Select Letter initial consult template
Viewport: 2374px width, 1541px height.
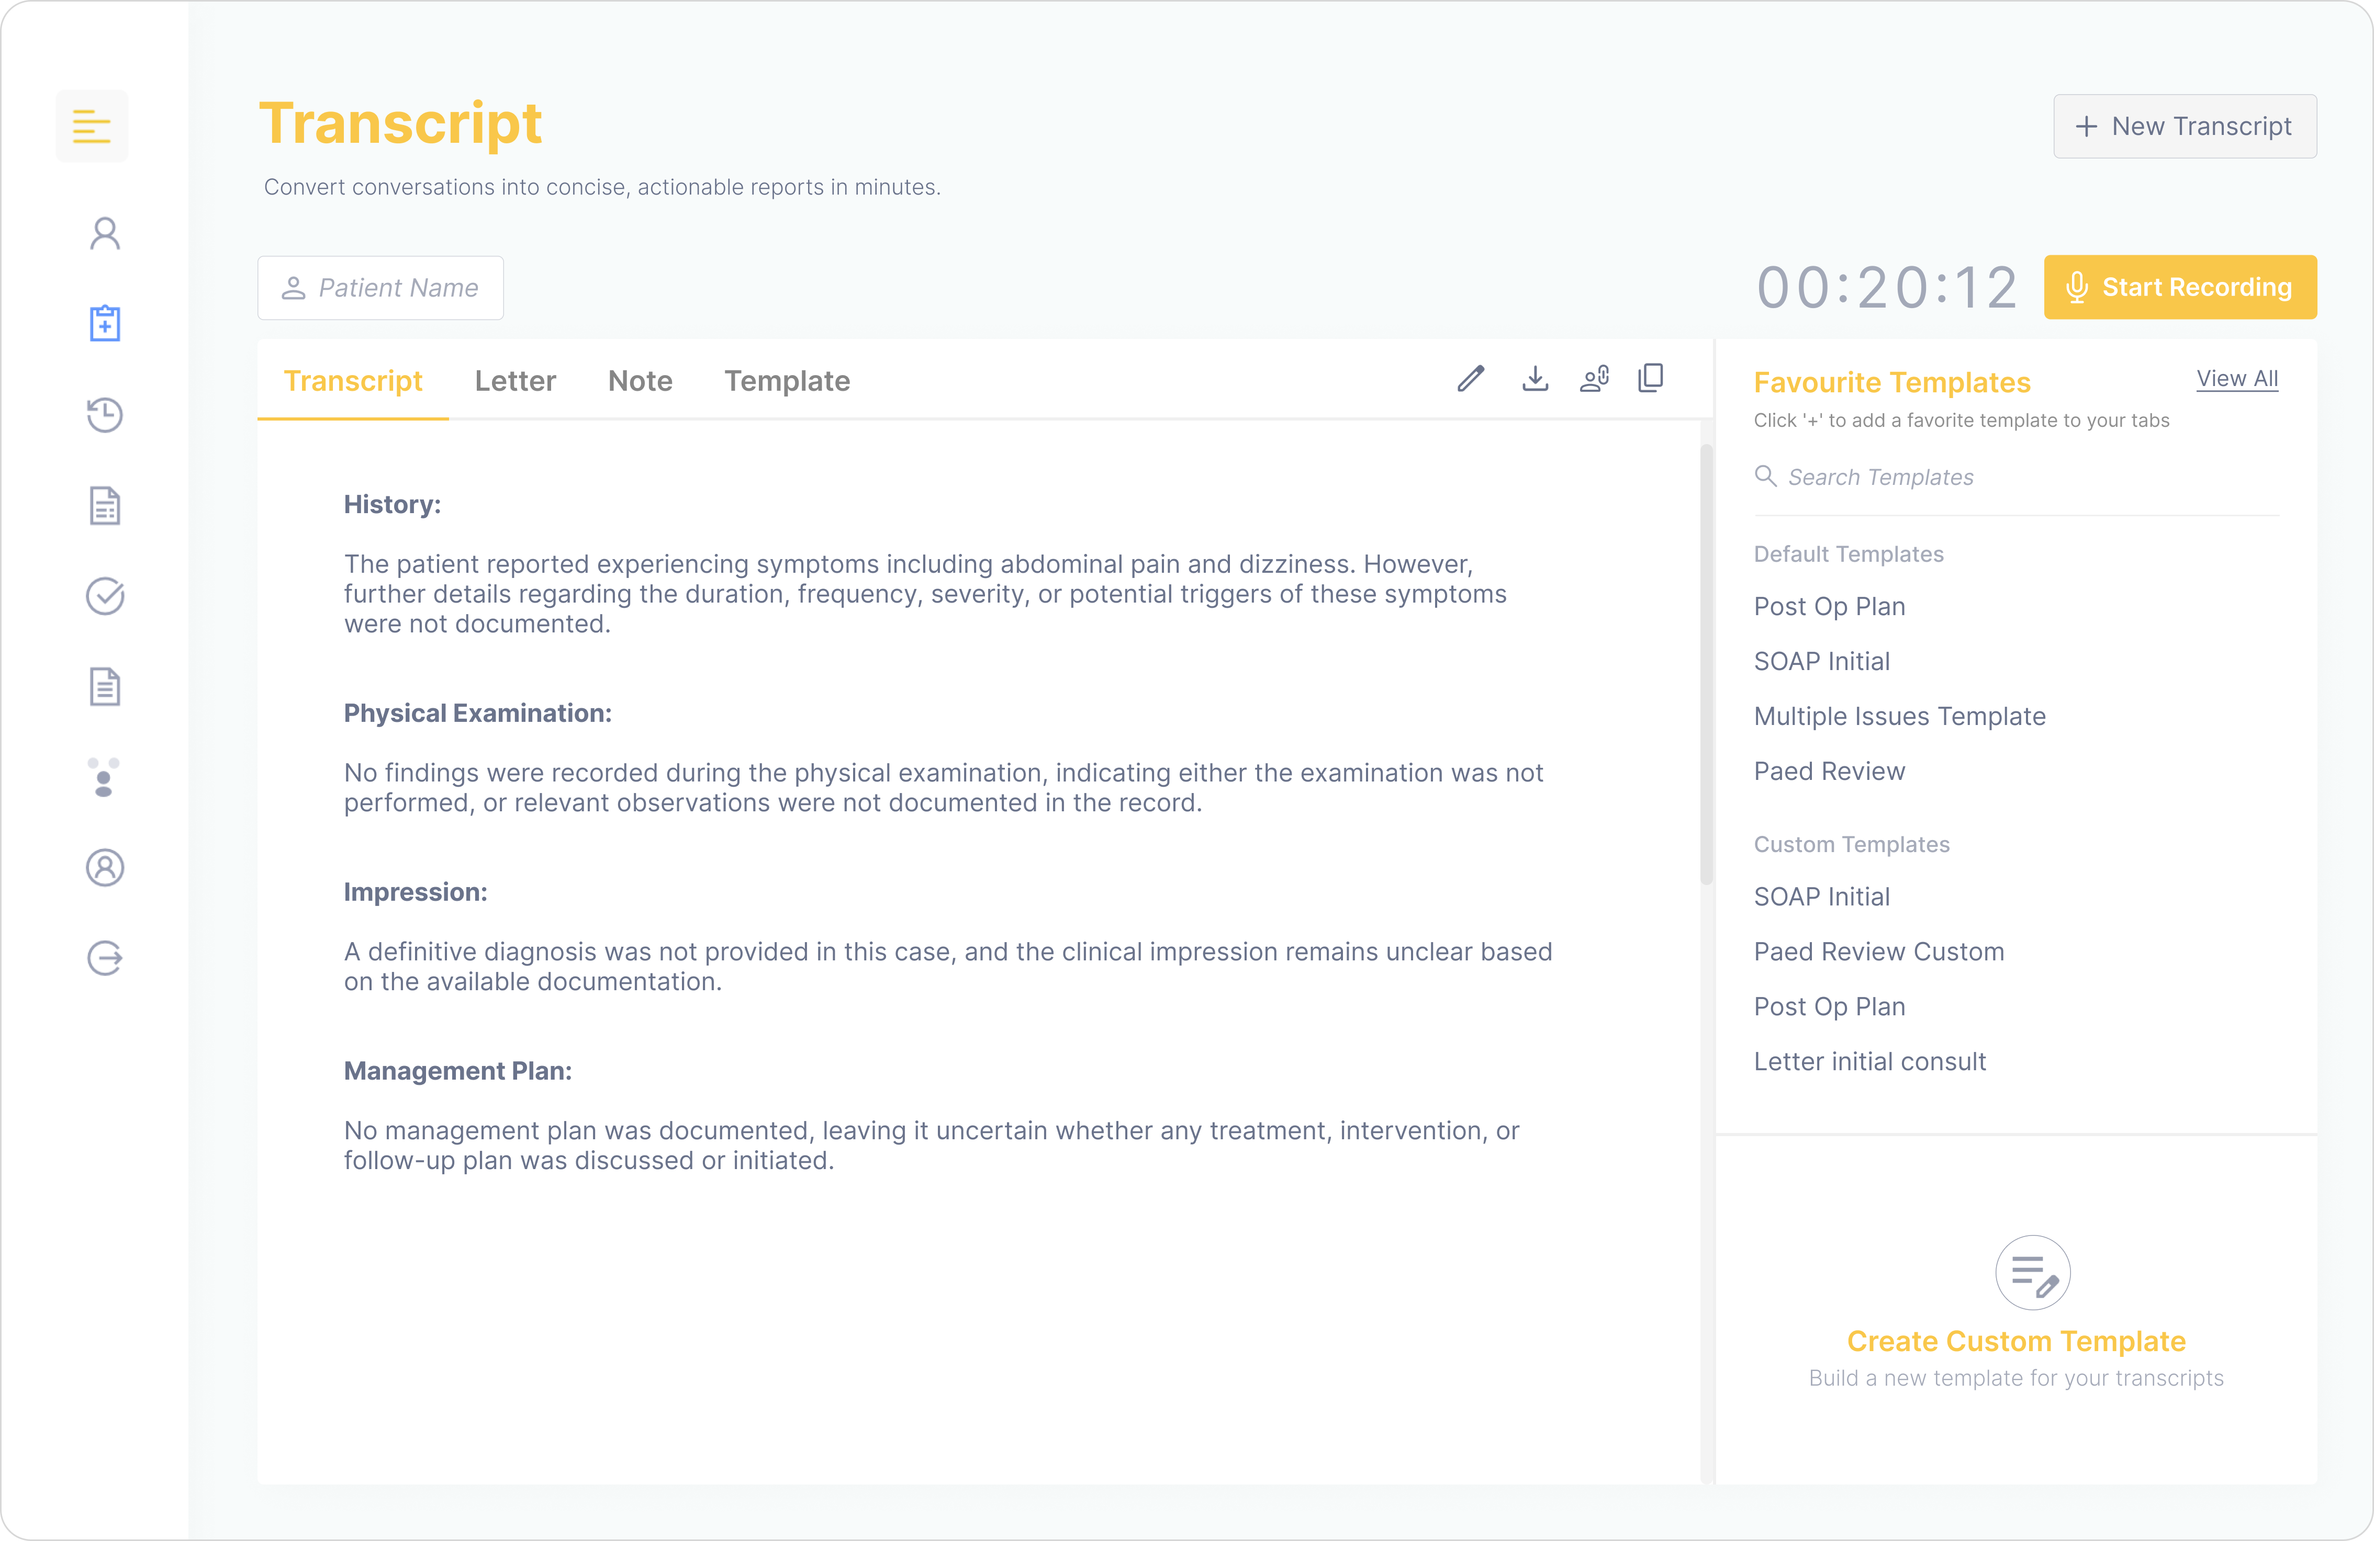(1869, 1061)
